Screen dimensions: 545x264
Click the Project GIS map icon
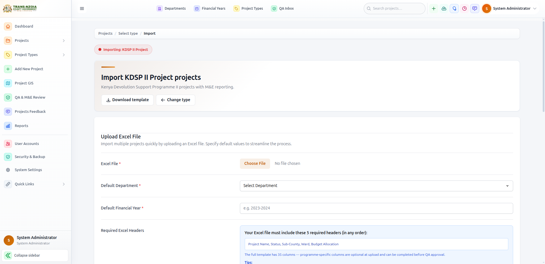[x=8, y=83]
